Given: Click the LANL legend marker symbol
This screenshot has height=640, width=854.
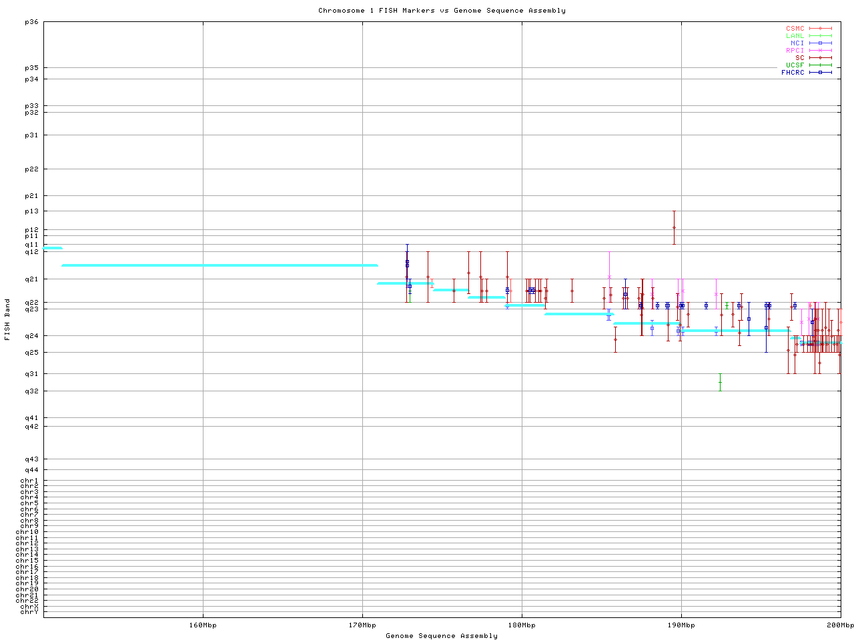Looking at the screenshot, I should click(x=820, y=36).
